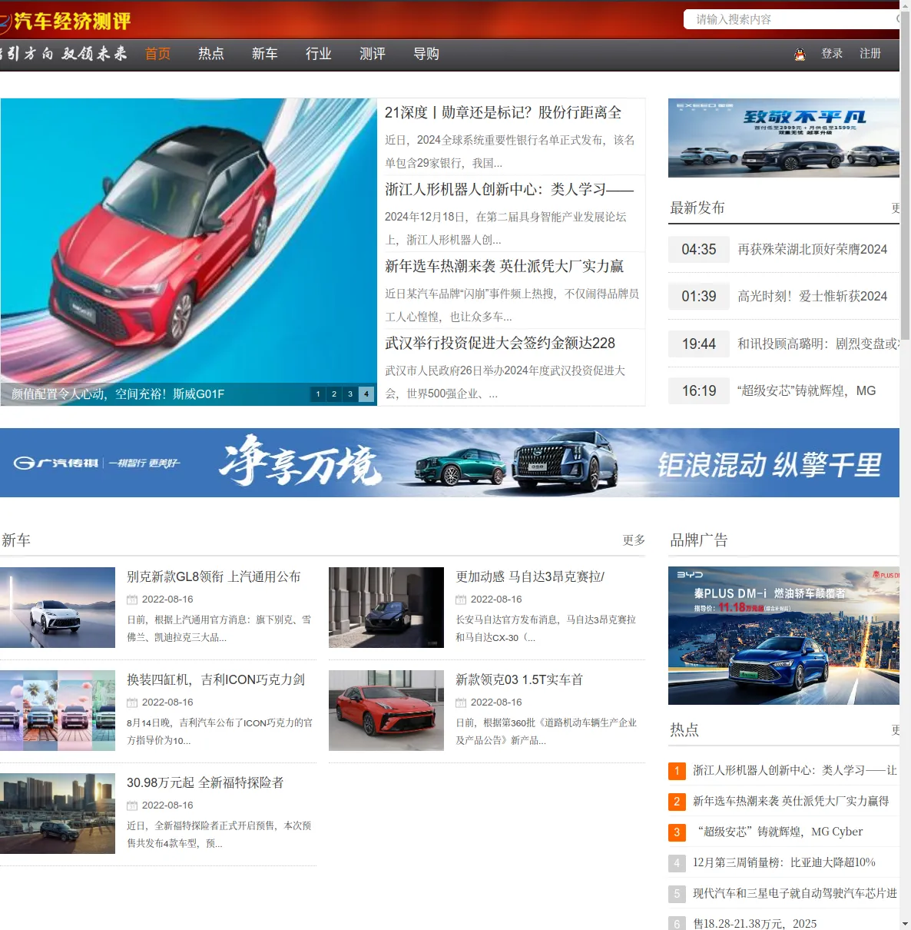Open the 首页 nav tab

157,54
